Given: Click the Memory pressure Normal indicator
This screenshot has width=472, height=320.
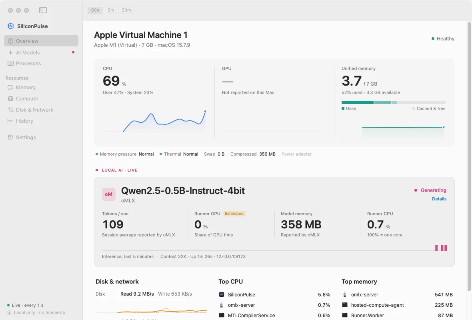Looking at the screenshot, I should [x=125, y=154].
